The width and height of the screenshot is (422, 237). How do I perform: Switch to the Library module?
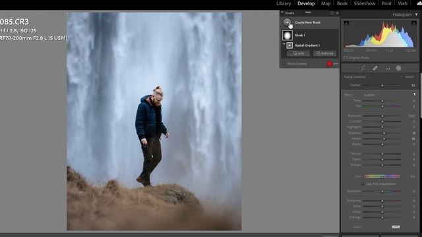tap(284, 3)
